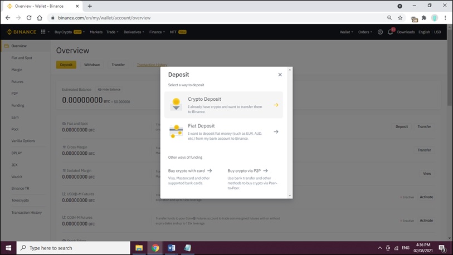The height and width of the screenshot is (255, 453).
Task: Click the Withdraw button
Action: point(92,65)
